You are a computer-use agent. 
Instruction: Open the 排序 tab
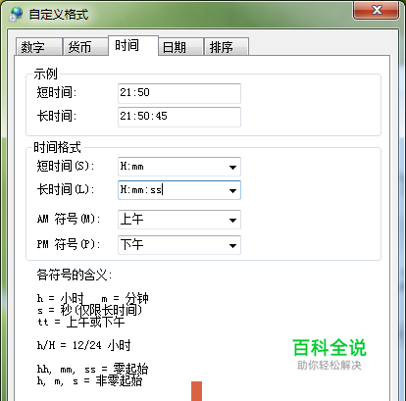point(227,47)
